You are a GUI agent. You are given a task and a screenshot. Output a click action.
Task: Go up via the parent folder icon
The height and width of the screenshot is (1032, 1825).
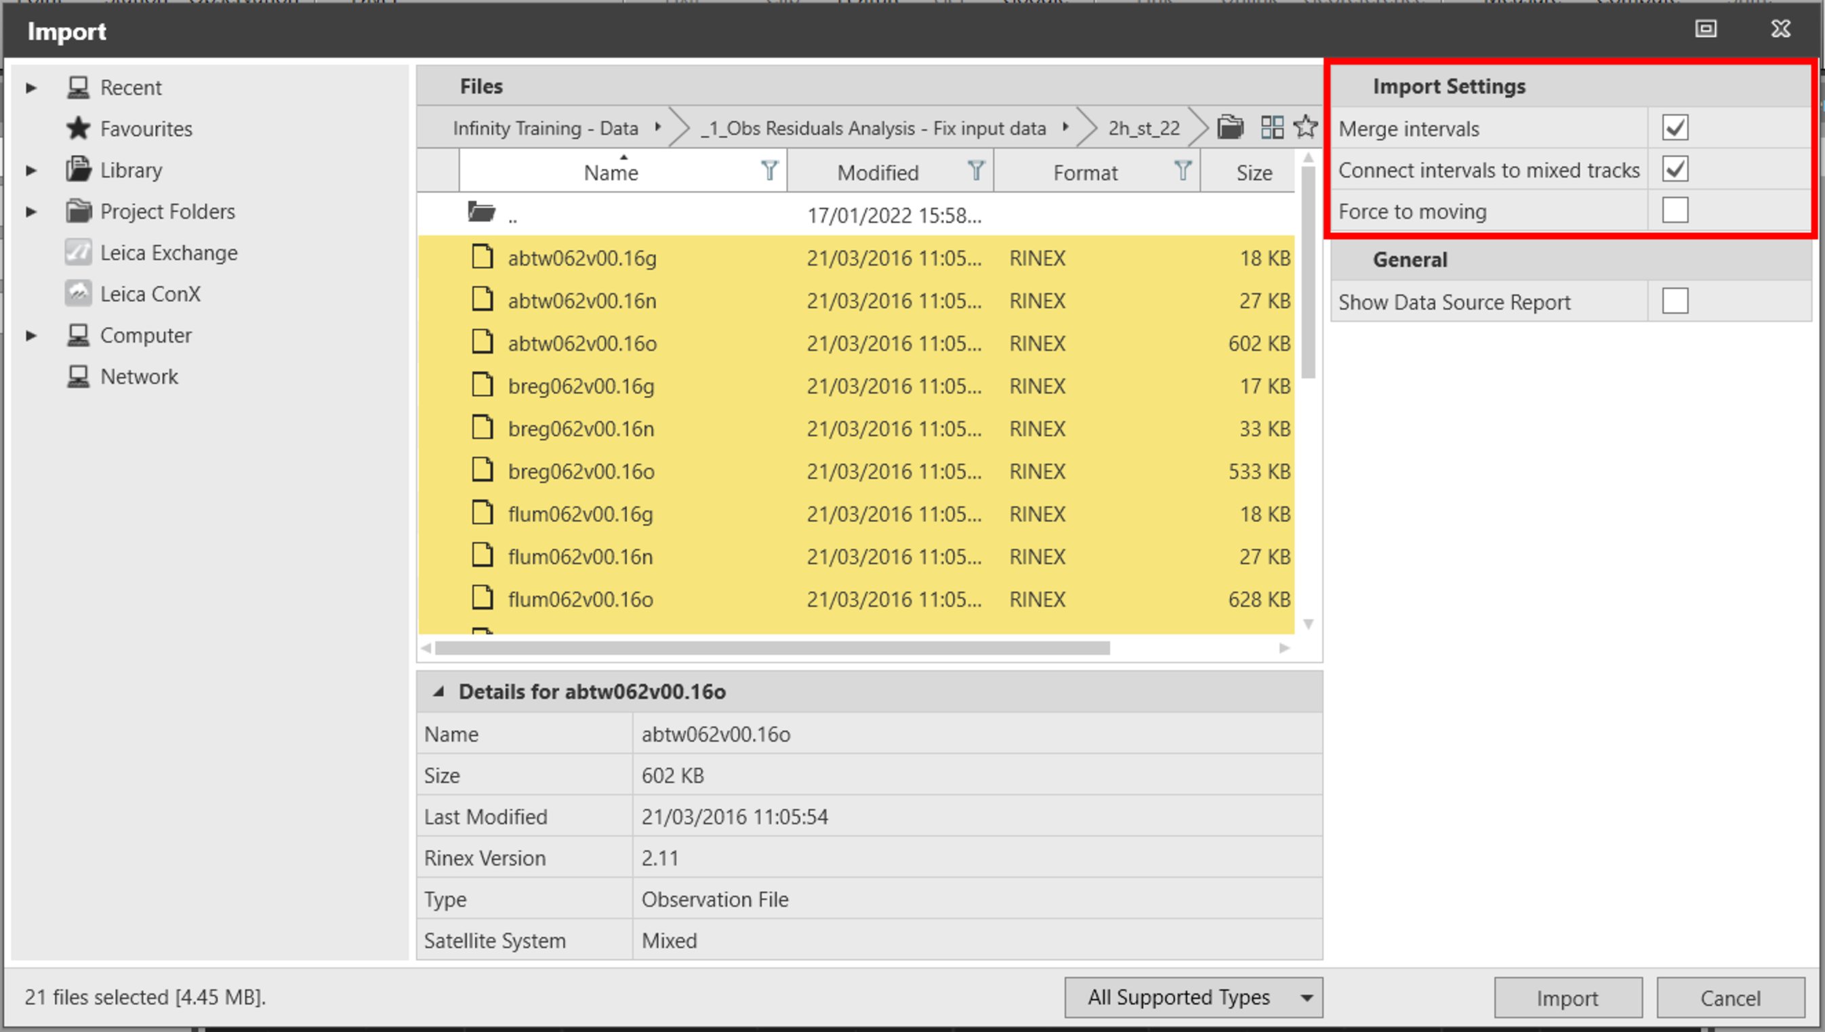pos(481,211)
